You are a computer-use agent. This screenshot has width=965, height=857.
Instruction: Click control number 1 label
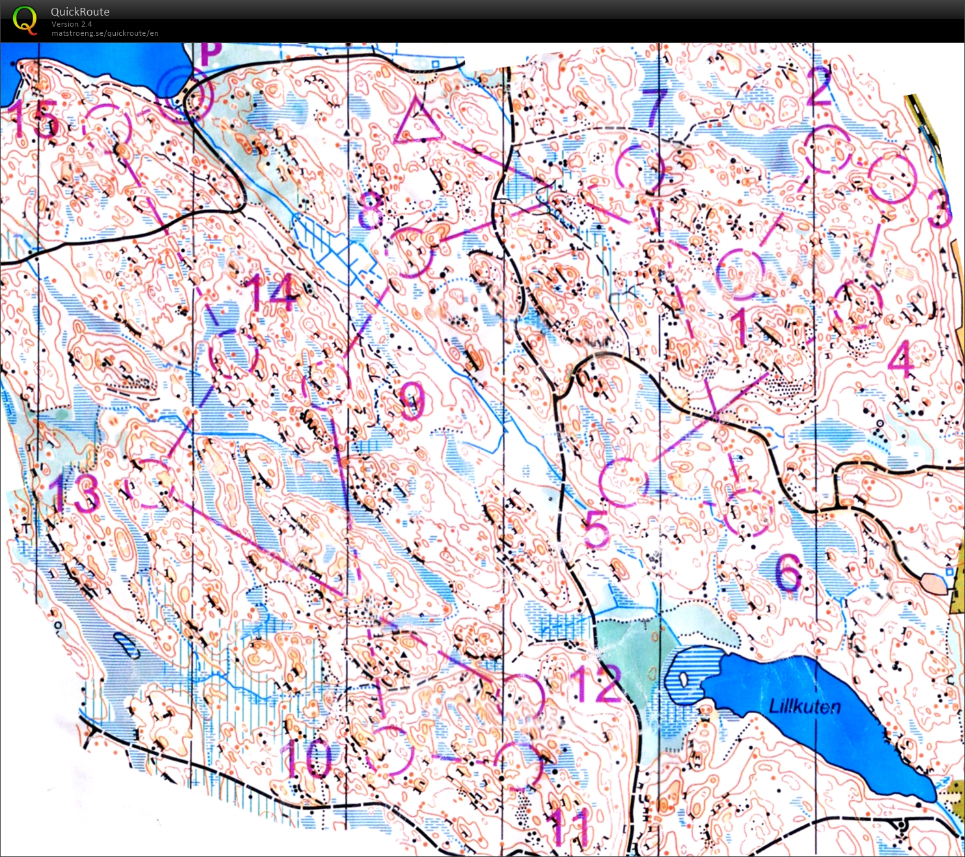(740, 327)
